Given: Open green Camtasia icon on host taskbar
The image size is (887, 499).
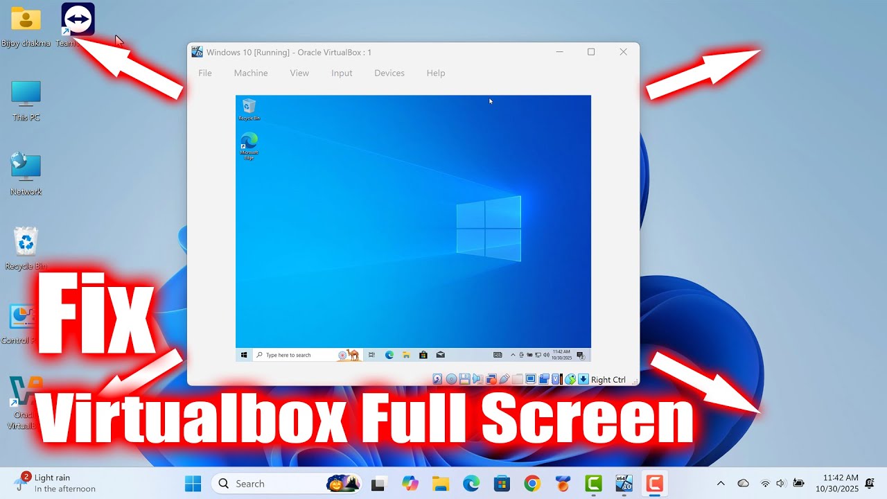Looking at the screenshot, I should (593, 484).
